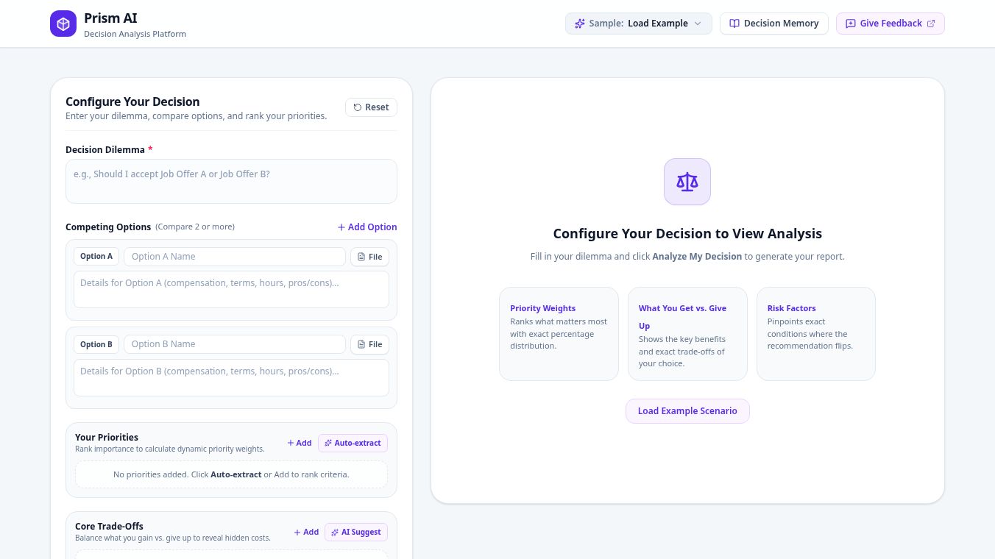The image size is (995, 559).
Task: Add a priority in Your Priorities
Action: coord(300,443)
